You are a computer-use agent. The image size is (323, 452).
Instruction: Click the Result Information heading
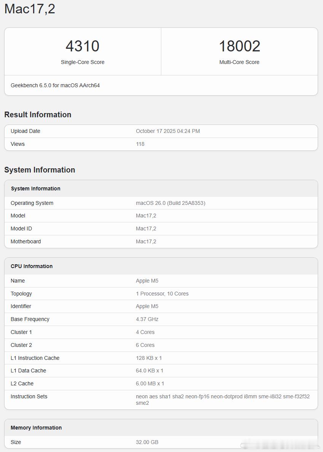38,115
